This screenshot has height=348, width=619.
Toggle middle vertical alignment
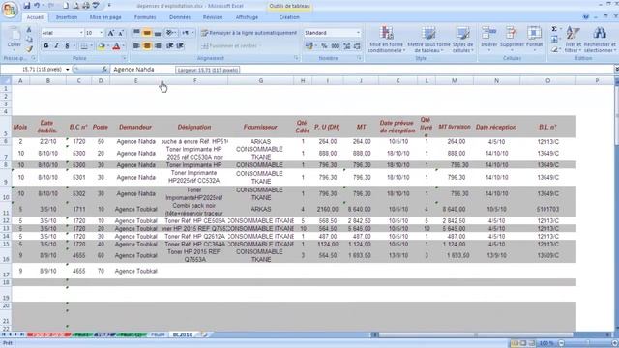(x=147, y=33)
